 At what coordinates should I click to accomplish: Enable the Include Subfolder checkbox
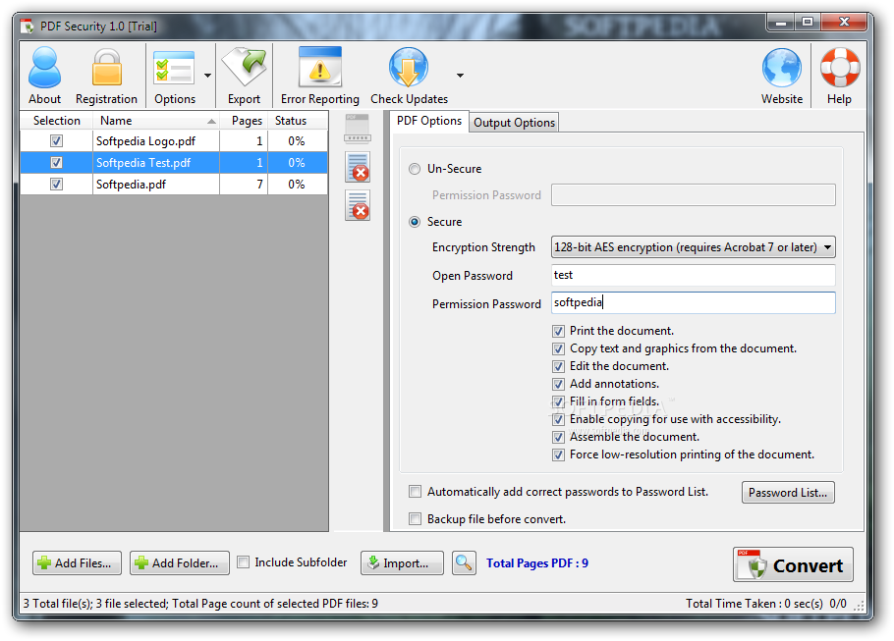pos(243,562)
